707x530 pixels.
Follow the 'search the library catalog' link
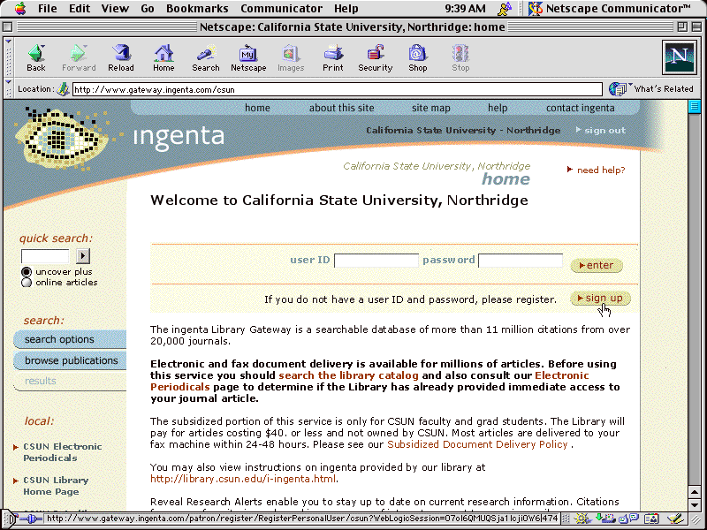(348, 375)
